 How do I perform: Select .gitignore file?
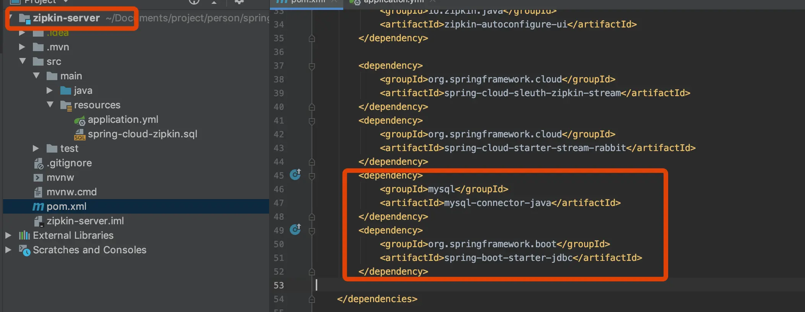click(69, 163)
